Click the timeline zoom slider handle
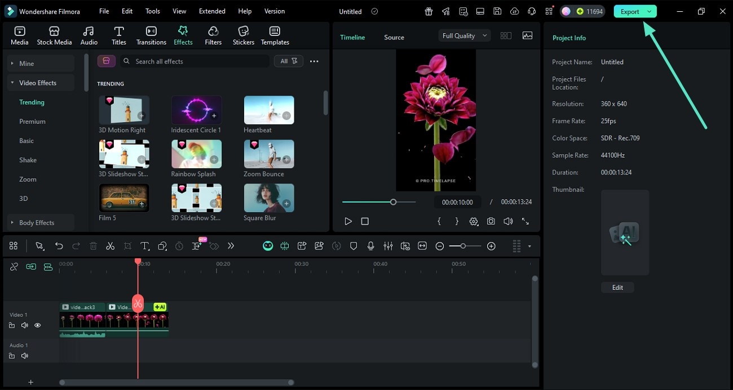Image resolution: width=733 pixels, height=390 pixels. click(x=463, y=246)
